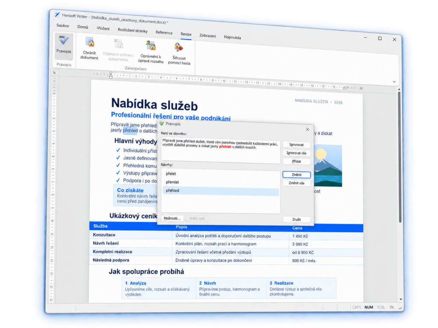
Task: Open Oprávnění k úpravě rozsahu
Action: click(151, 52)
